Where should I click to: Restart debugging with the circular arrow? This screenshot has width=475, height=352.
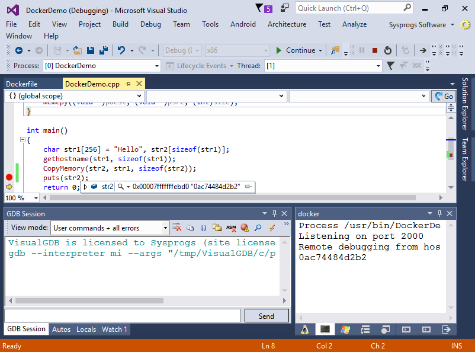pos(388,50)
